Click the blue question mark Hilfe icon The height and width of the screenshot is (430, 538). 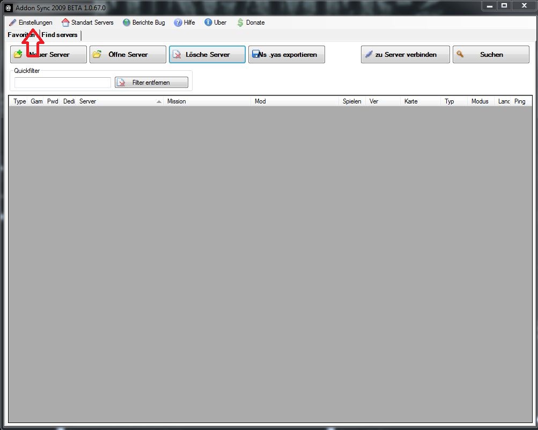tap(178, 23)
